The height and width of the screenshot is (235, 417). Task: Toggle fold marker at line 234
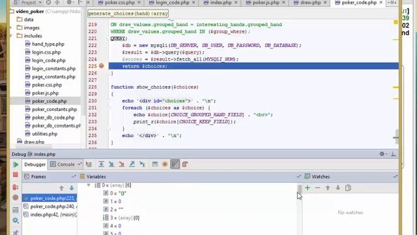click(108, 129)
